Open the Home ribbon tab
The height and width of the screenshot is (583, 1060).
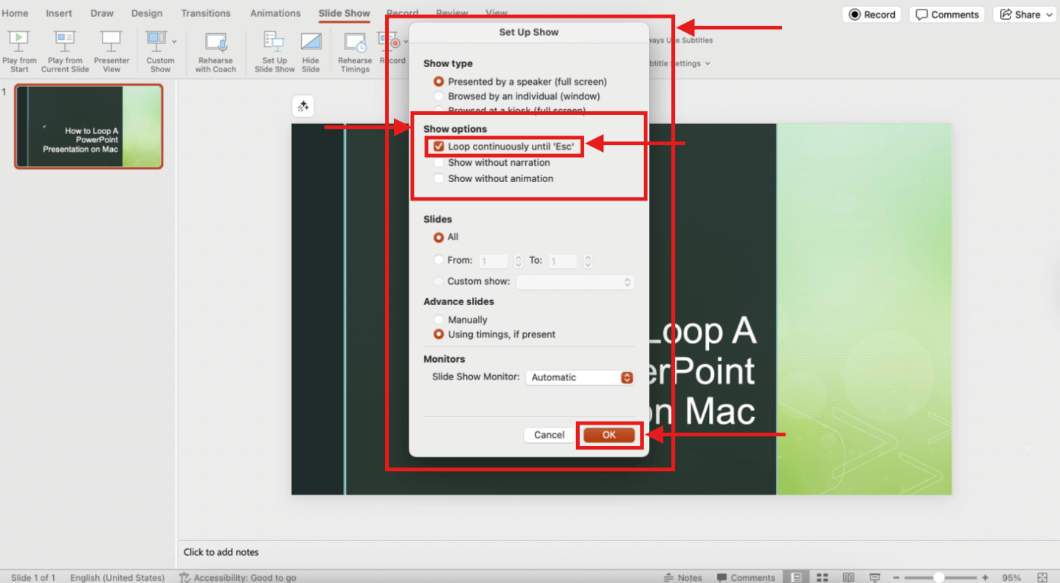[x=15, y=13]
